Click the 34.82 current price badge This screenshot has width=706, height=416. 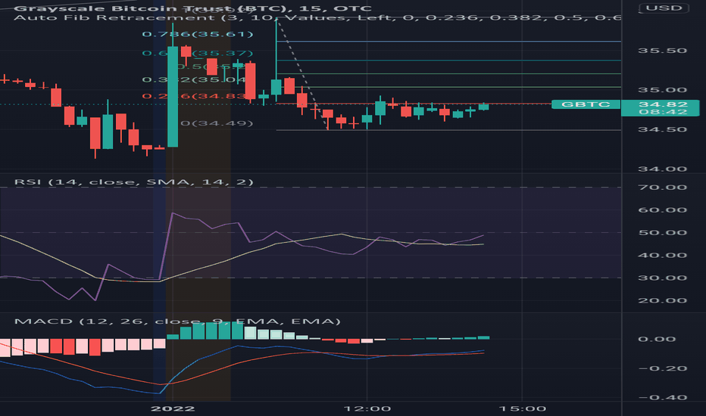coord(663,104)
